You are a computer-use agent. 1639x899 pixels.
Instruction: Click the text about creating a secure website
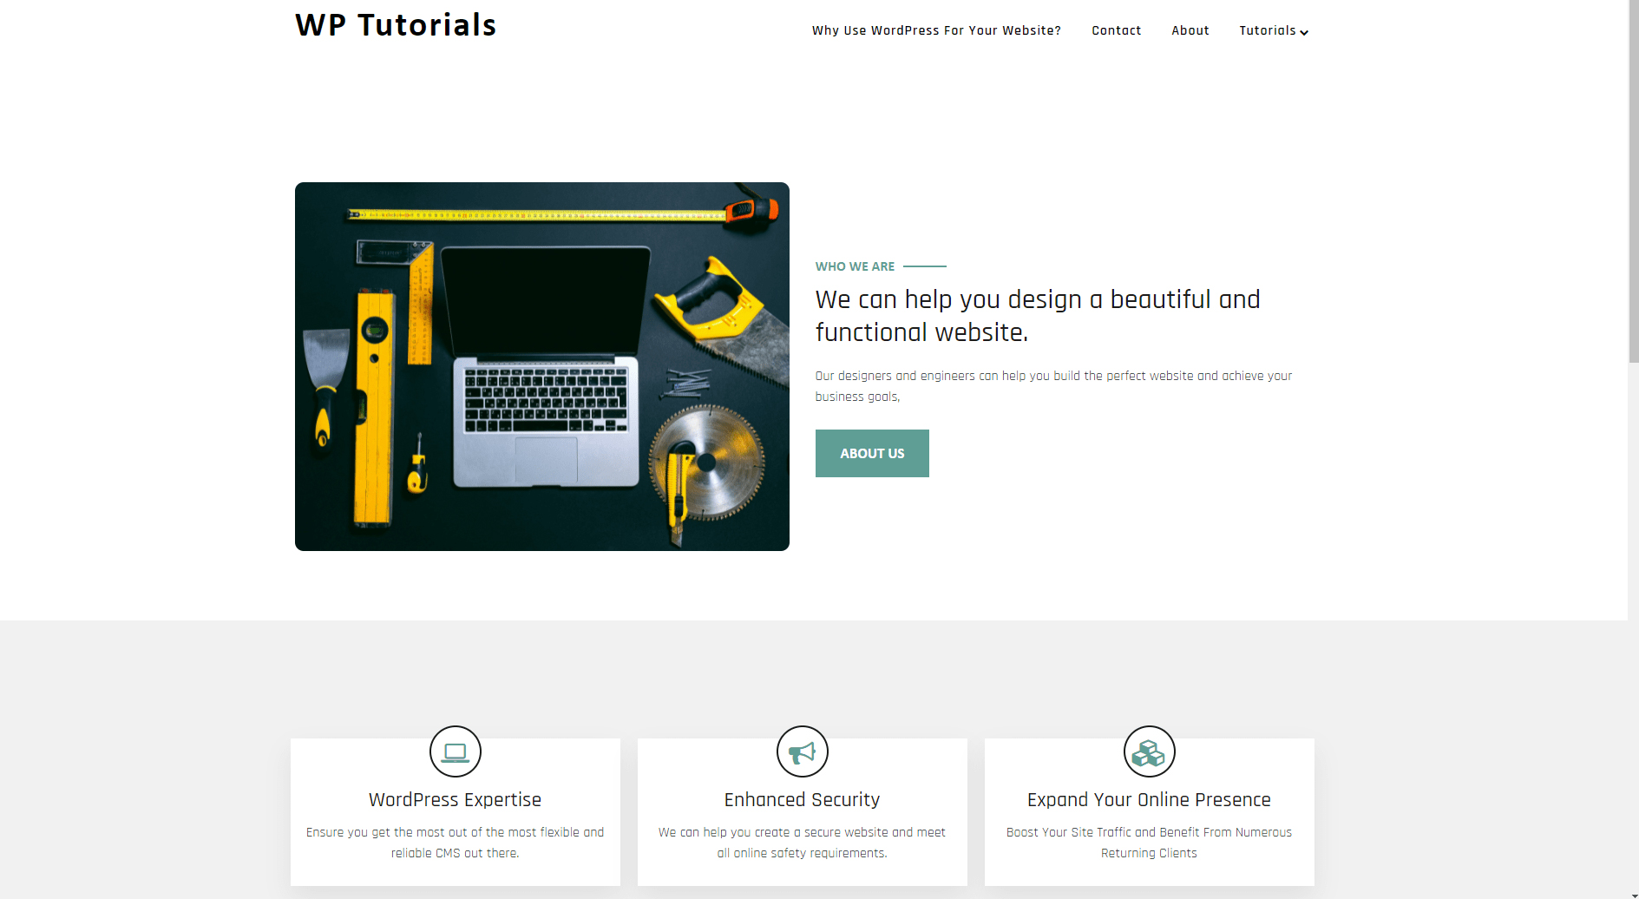(802, 843)
